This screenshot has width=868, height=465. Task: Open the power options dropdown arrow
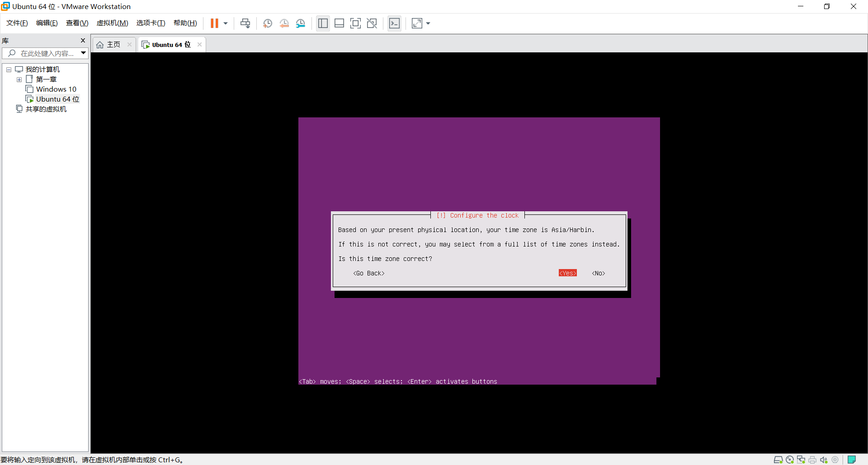click(x=226, y=23)
